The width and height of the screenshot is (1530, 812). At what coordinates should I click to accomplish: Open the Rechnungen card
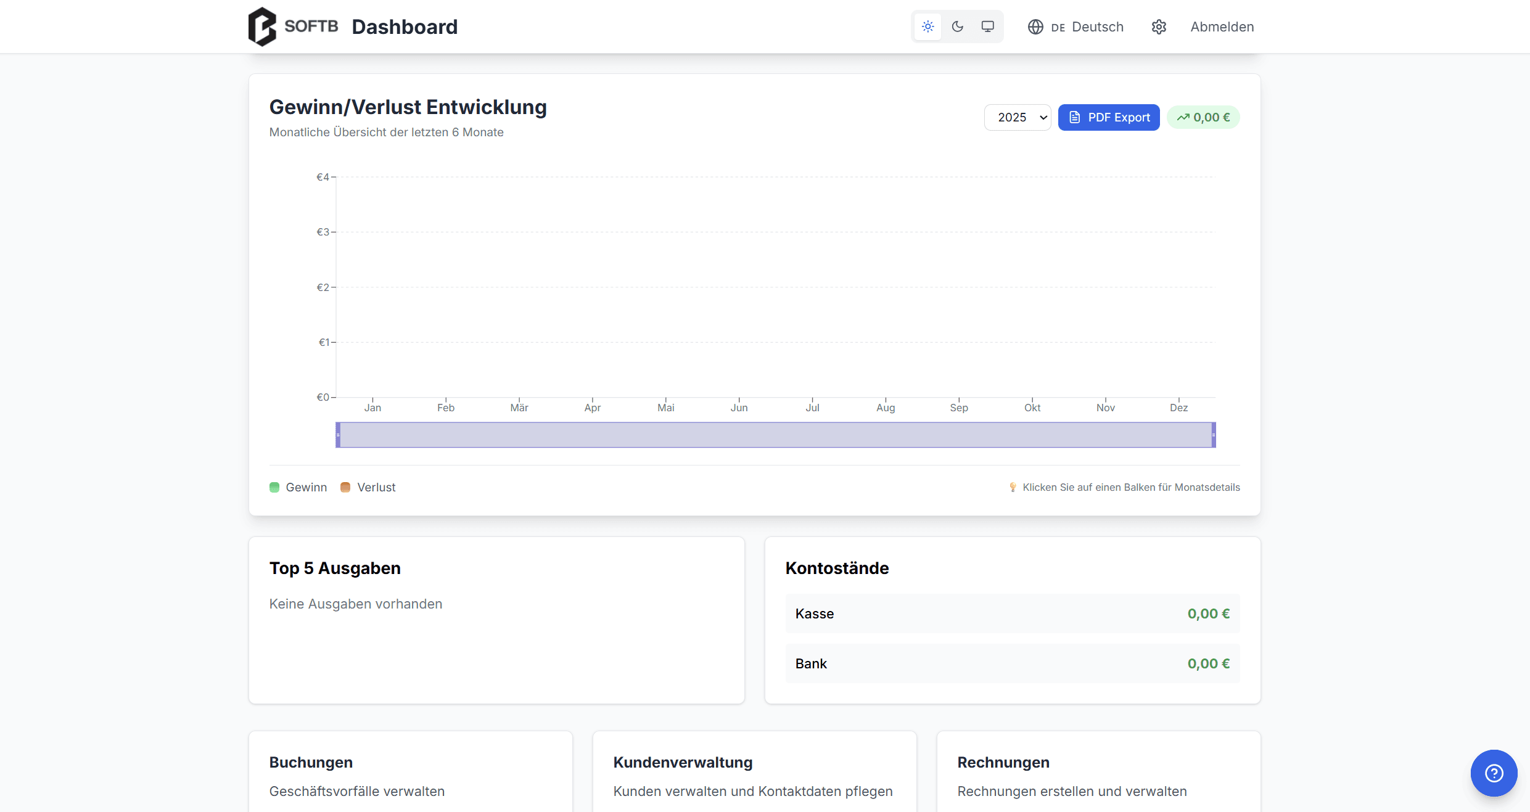point(1098,776)
